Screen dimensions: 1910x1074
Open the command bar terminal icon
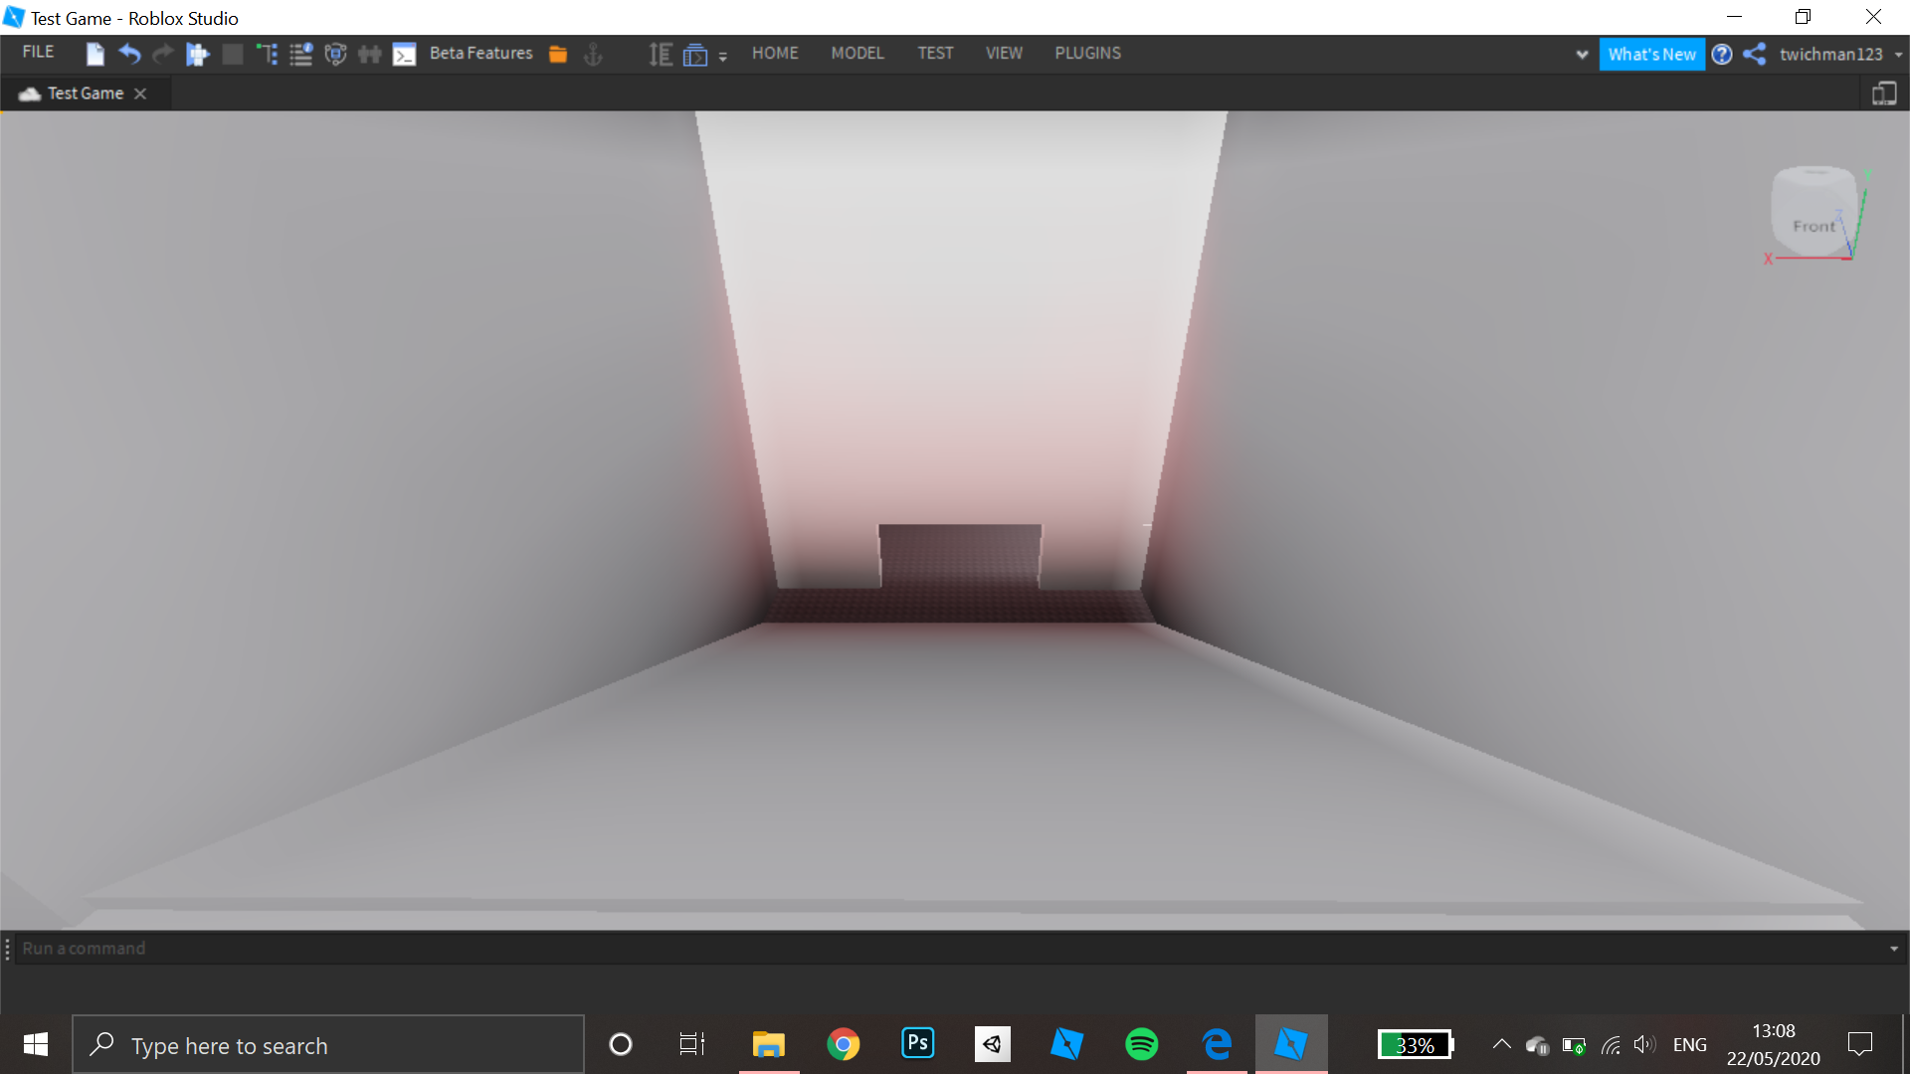point(404,54)
